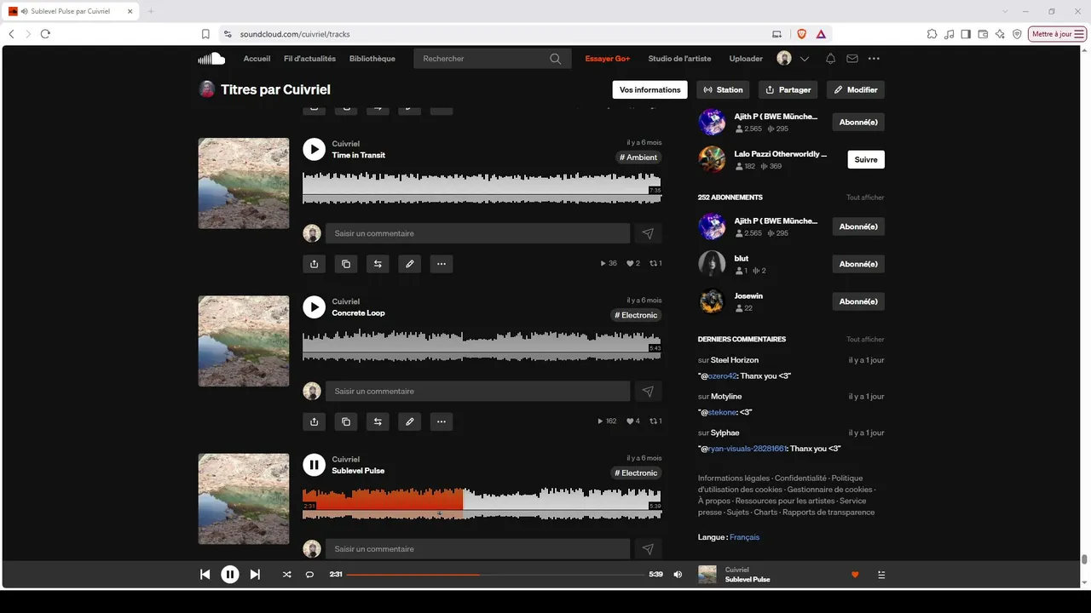Open the play queue icon in the player bar
The width and height of the screenshot is (1091, 613).
click(x=881, y=575)
